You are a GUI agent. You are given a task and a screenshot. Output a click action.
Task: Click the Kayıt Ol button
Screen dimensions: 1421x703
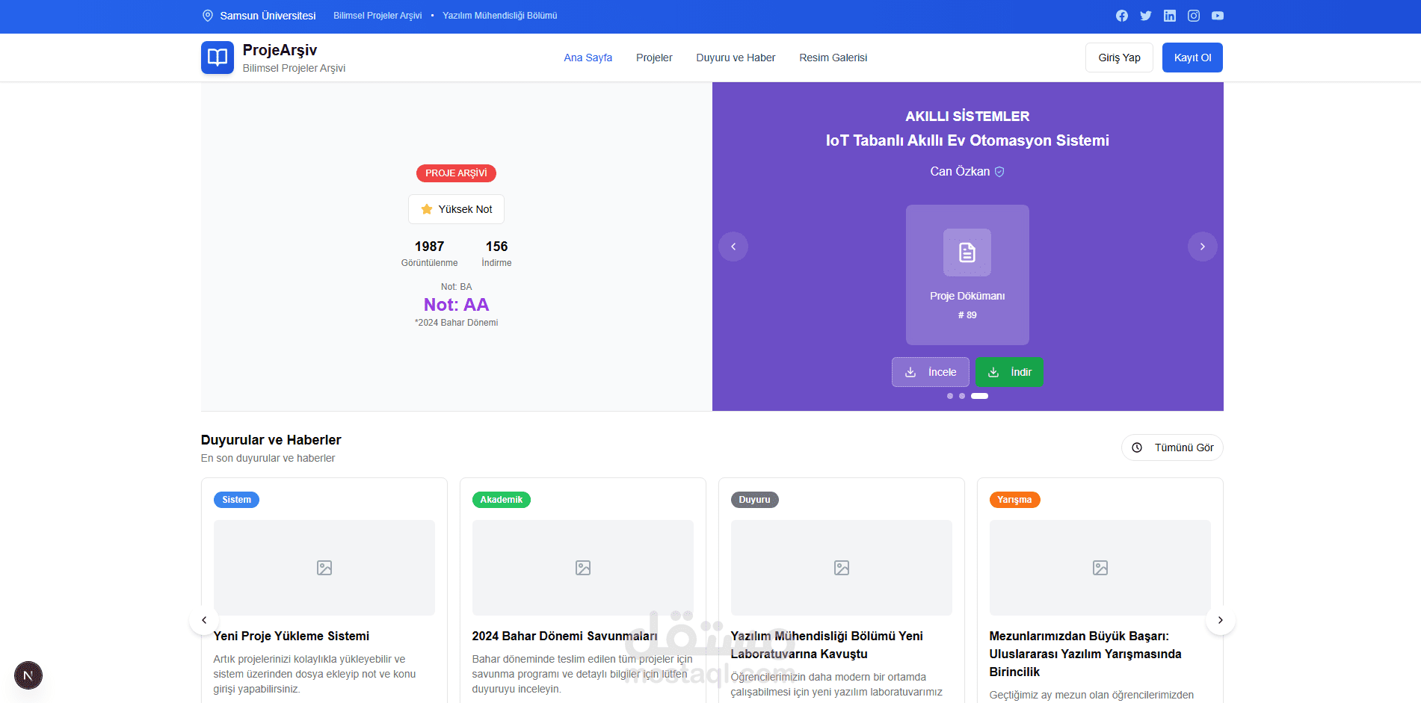point(1192,58)
